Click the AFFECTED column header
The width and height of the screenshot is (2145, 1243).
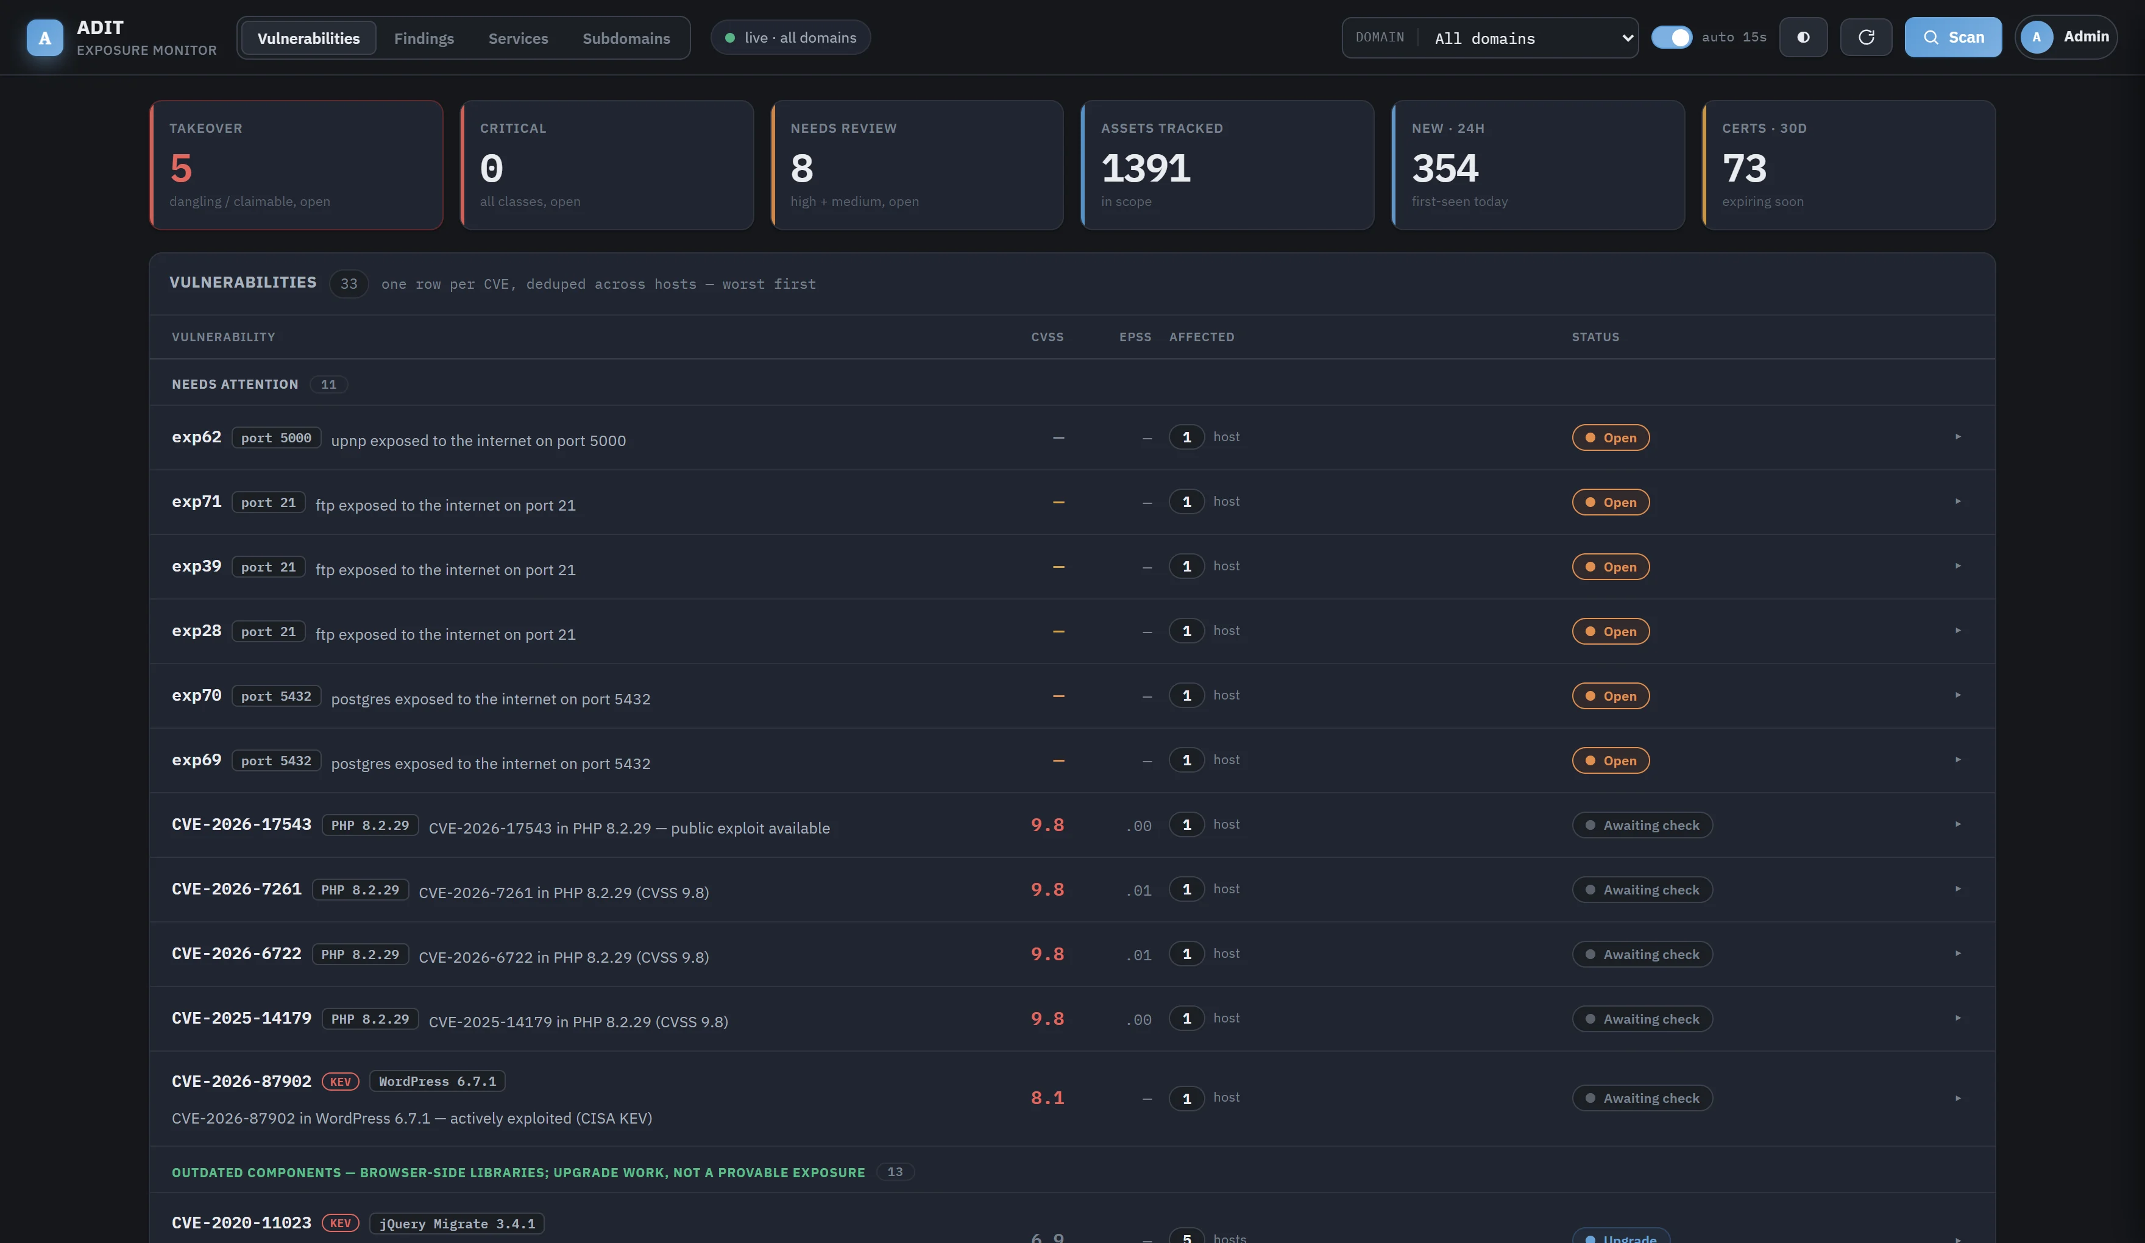[1201, 337]
